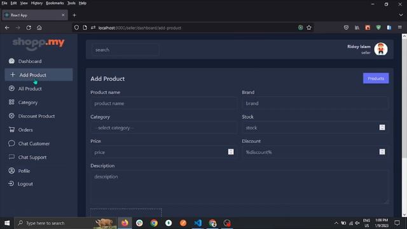Bookmark this page with star icon
407x229 pixels.
pyautogui.click(x=309, y=27)
